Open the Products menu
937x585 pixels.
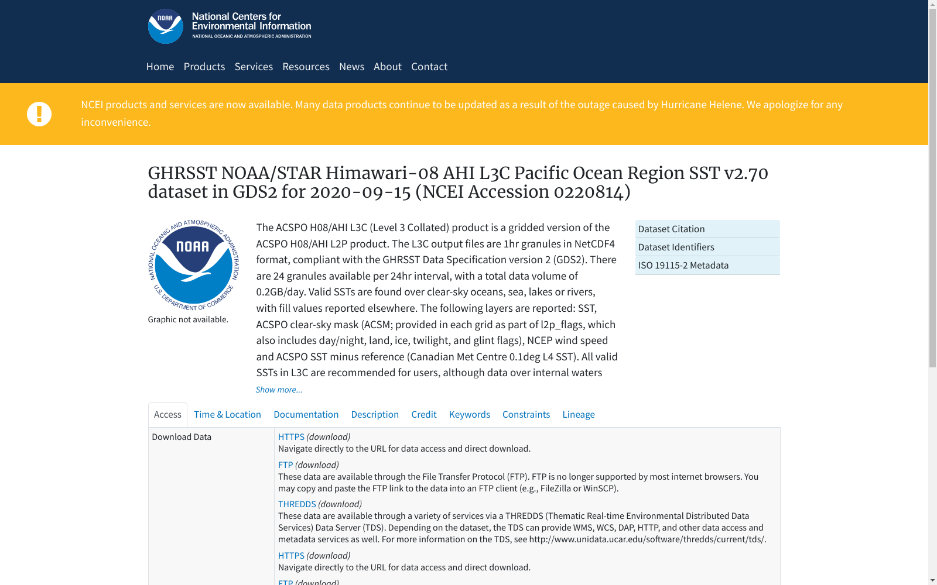tap(204, 67)
